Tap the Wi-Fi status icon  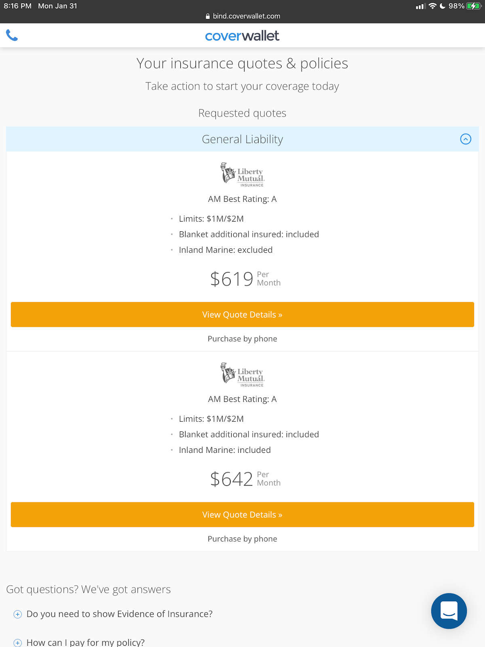pyautogui.click(x=432, y=6)
